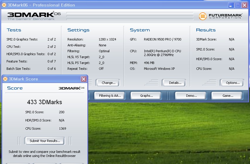Close the 3DMark Score dialog
This screenshot has width=250, height=164.
[x=84, y=79]
